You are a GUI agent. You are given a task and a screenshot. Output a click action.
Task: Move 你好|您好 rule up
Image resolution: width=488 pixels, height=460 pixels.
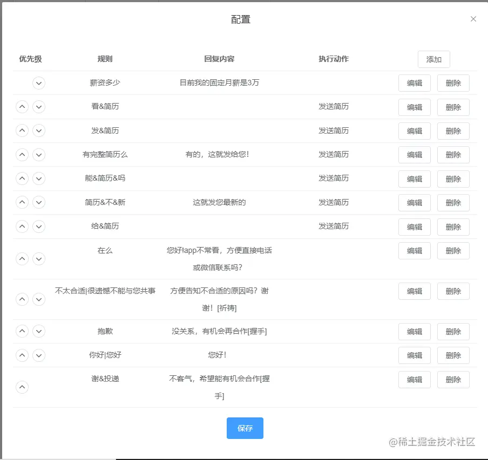click(x=22, y=355)
